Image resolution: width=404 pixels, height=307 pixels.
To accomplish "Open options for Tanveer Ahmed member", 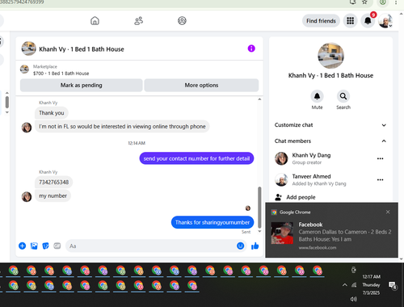I will point(380,180).
